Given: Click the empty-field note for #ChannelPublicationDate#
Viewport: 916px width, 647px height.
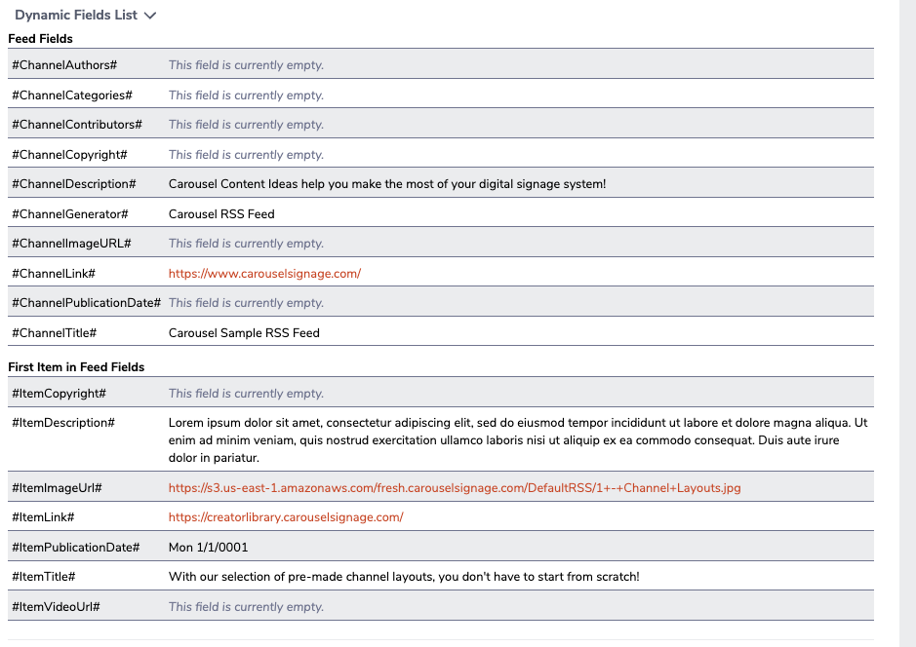Looking at the screenshot, I should (x=246, y=303).
